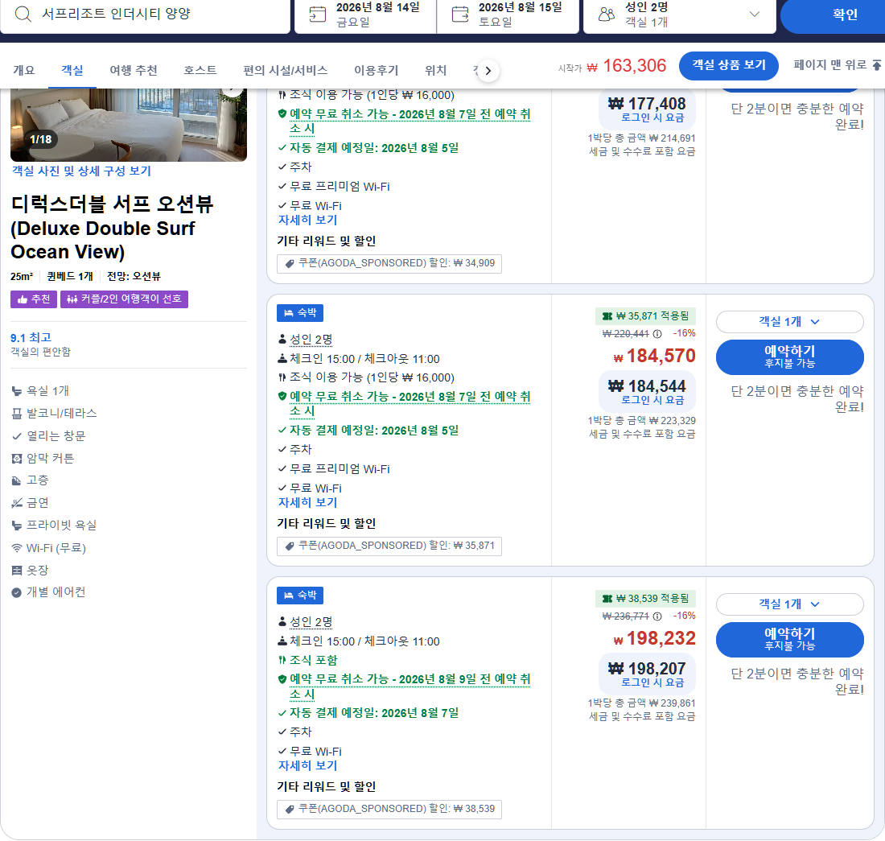
Task: Click the 숙박 badge in the ₩184,570 offer
Action: coord(300,313)
